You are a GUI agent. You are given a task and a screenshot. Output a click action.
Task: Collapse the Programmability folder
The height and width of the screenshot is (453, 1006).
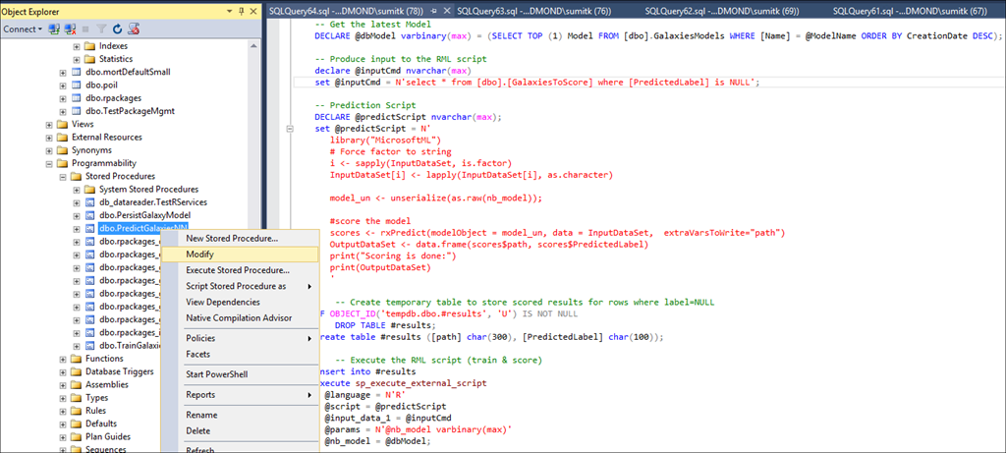[x=49, y=163]
